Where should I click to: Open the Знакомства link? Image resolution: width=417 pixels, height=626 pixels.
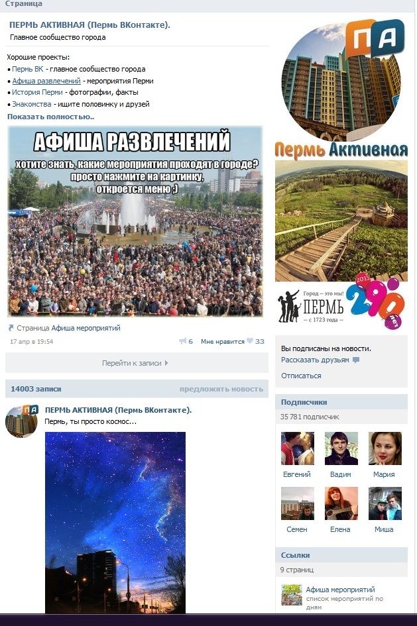(32, 104)
